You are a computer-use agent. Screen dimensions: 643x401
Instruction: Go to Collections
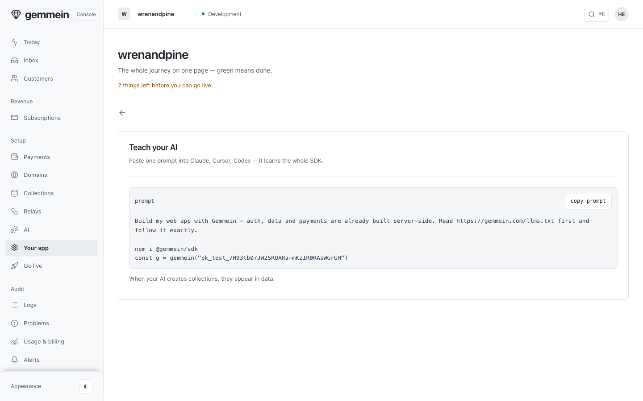coord(51,193)
